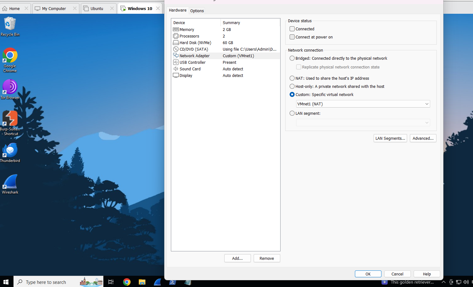Screen dimensions: 473x287
Task: Open the Wireshark desktop icon
Action: [x=10, y=184]
